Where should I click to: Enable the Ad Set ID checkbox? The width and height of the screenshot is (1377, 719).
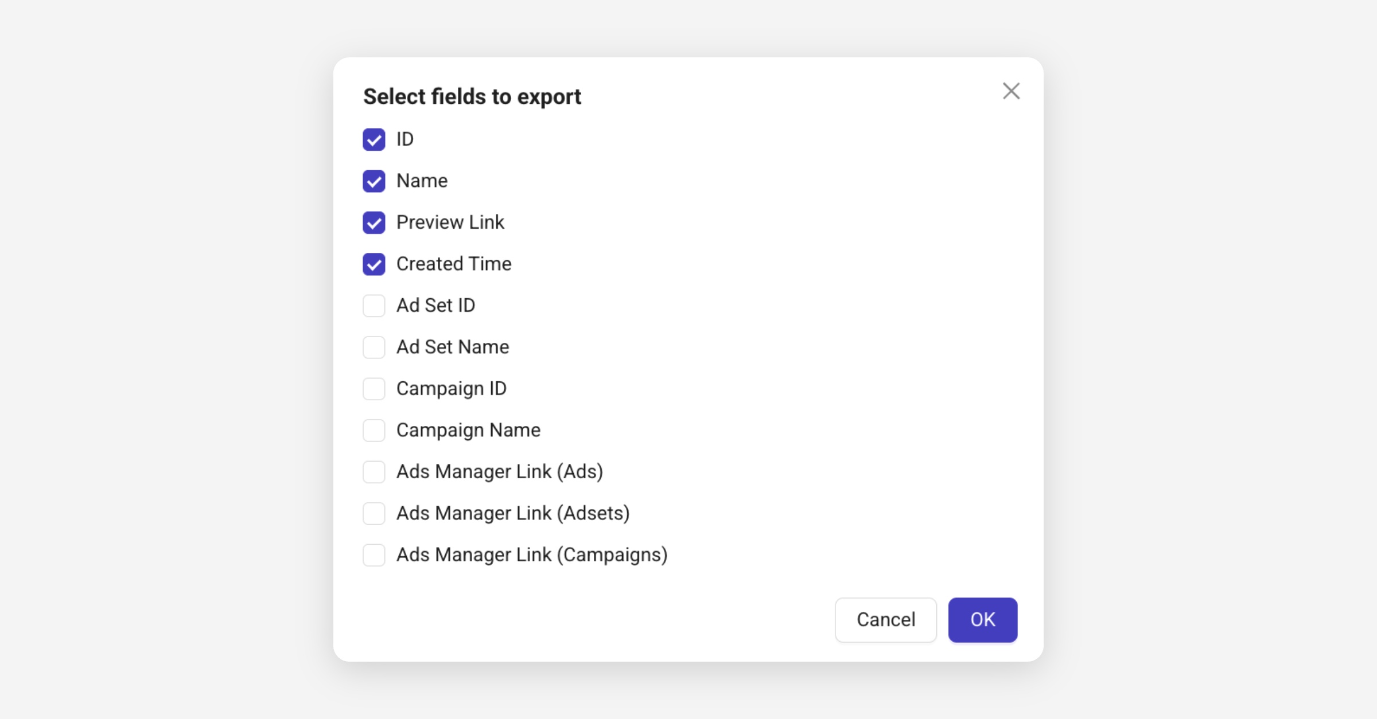click(x=374, y=306)
